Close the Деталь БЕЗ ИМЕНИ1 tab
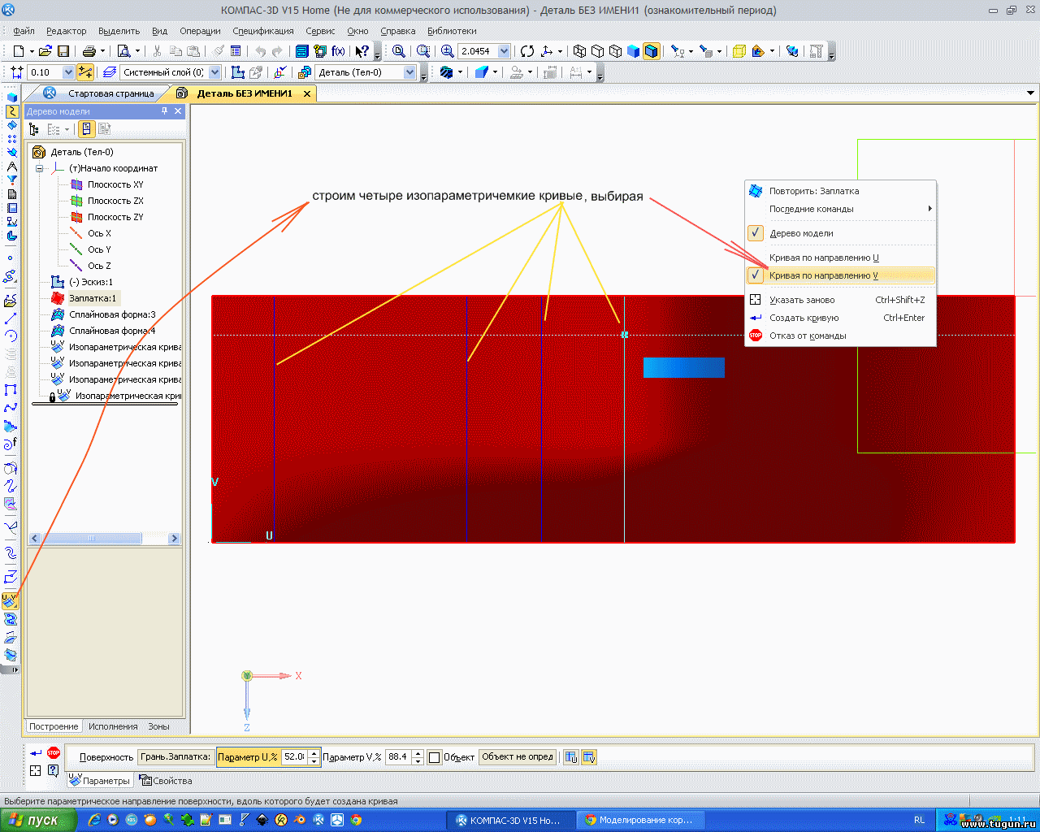1040x832 pixels. [307, 93]
